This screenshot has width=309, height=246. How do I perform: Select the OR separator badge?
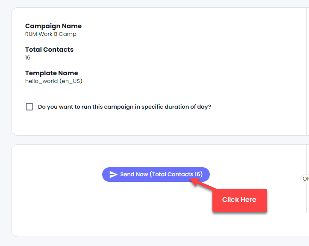[x=305, y=179]
